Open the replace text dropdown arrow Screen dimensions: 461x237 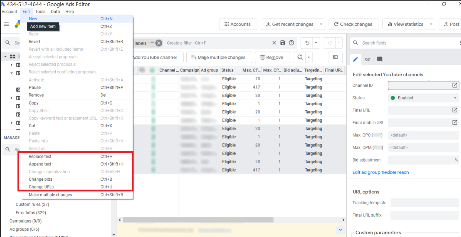[309, 57]
